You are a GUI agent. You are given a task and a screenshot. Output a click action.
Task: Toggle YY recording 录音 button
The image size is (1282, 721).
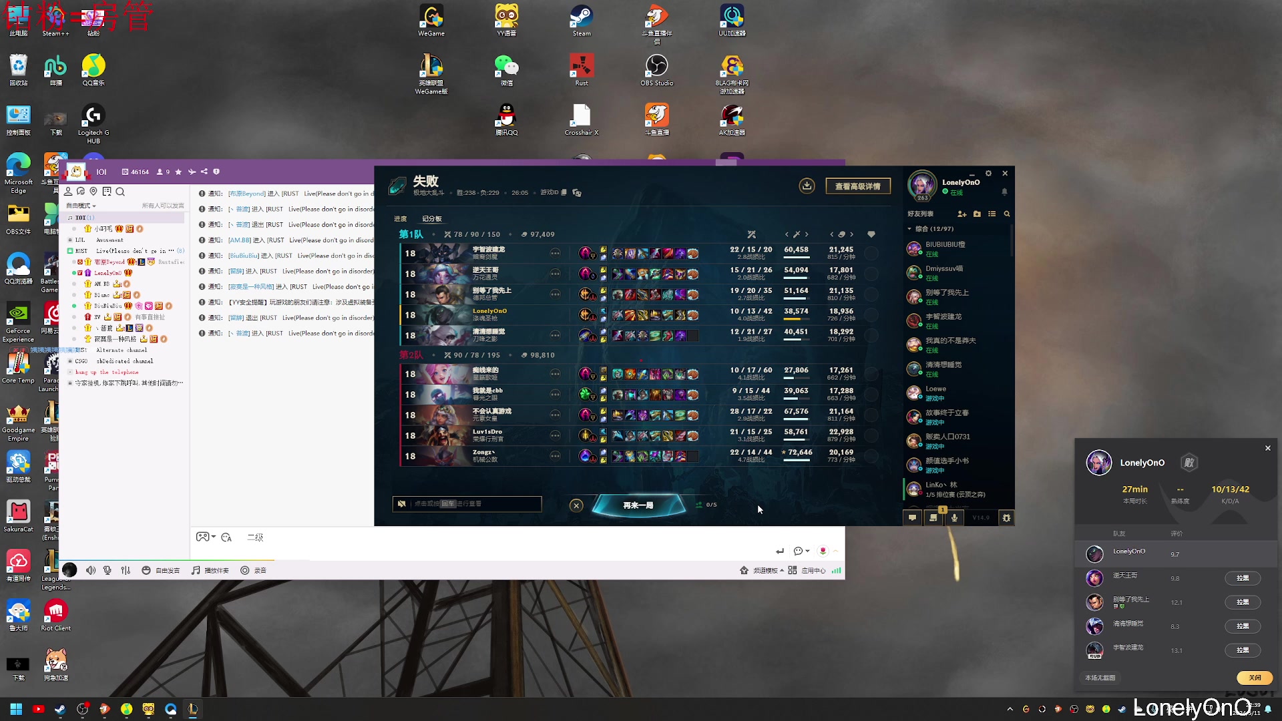(253, 570)
